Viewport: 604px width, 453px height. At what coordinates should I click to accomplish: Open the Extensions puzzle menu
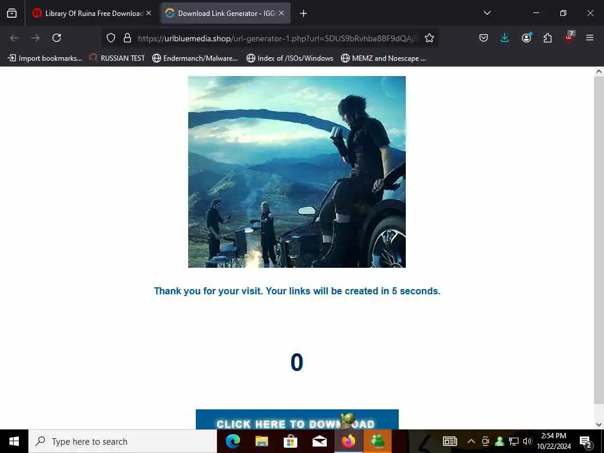(547, 38)
